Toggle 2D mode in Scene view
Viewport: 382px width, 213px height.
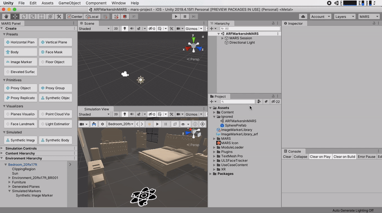[115, 29]
